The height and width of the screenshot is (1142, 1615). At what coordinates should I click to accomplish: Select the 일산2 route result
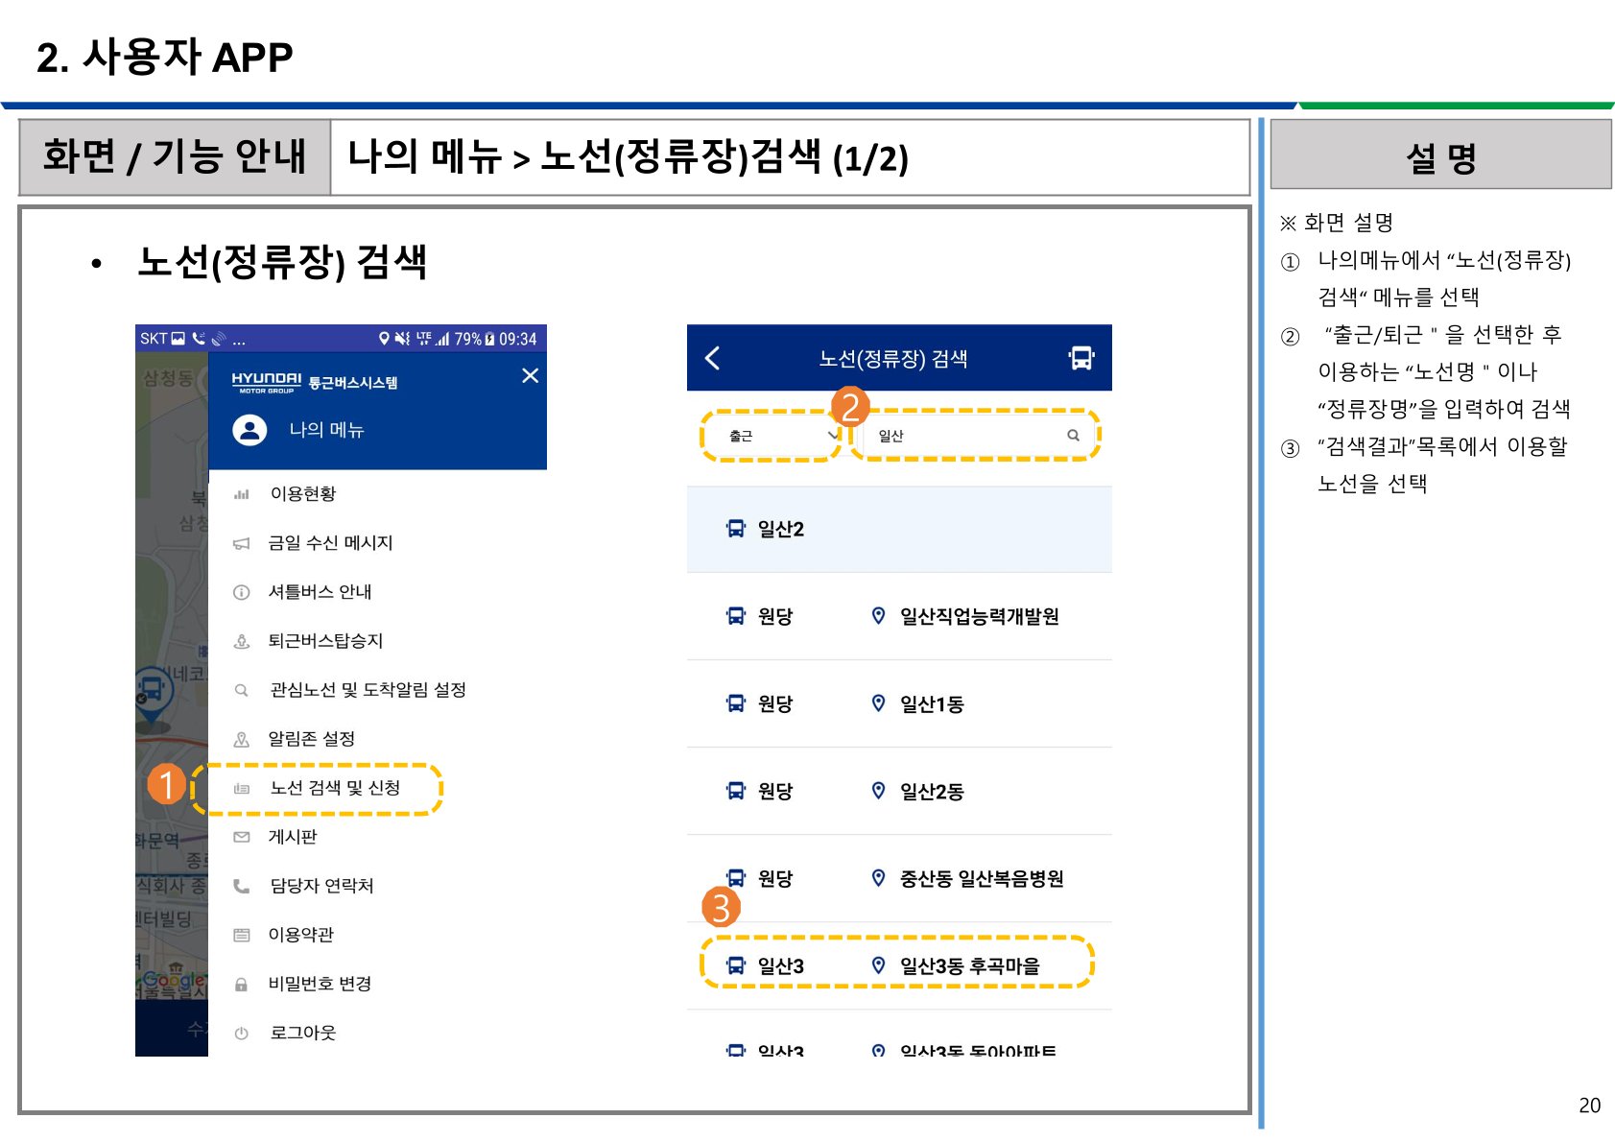point(899,529)
